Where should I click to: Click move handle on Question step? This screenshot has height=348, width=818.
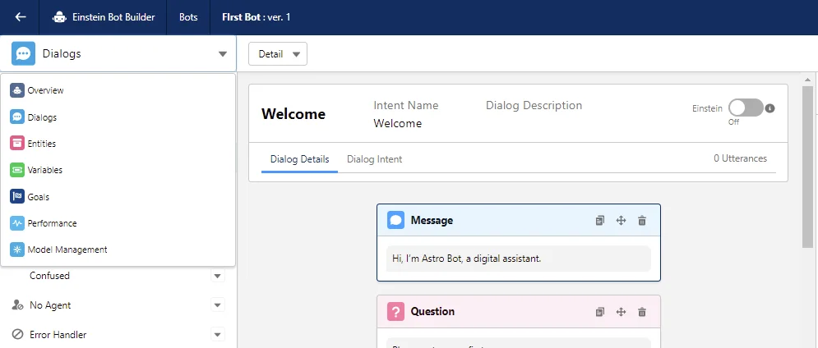[621, 312]
